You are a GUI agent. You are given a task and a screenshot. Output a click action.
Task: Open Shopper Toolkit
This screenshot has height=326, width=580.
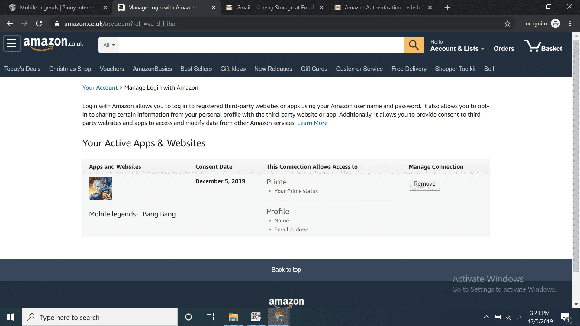(455, 69)
